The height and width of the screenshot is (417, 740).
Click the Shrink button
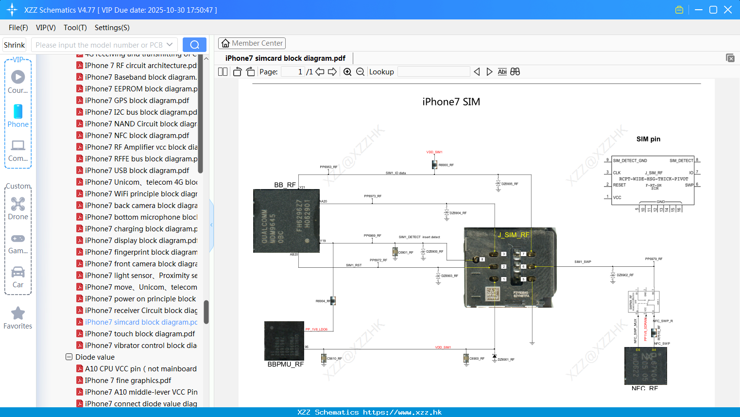15,45
